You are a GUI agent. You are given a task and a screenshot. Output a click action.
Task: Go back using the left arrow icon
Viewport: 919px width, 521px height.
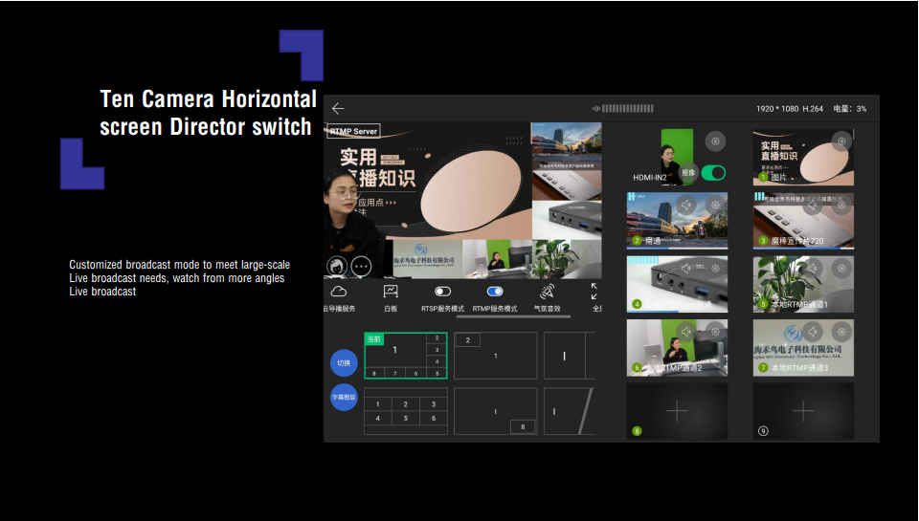(338, 108)
